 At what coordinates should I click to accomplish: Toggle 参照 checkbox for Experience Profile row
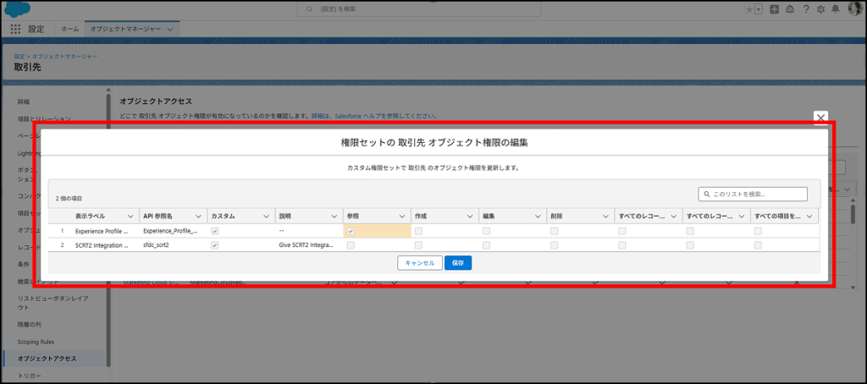tap(351, 231)
